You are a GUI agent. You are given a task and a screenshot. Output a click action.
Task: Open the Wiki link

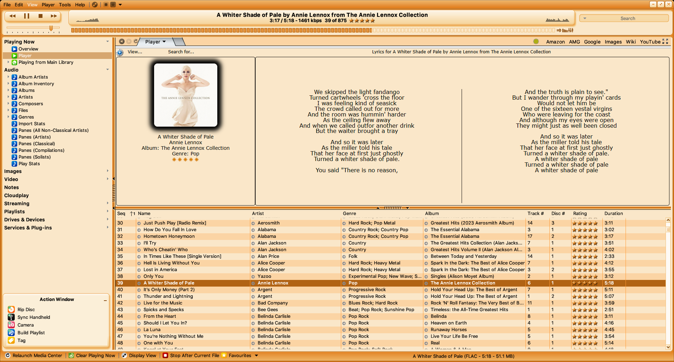pos(630,42)
